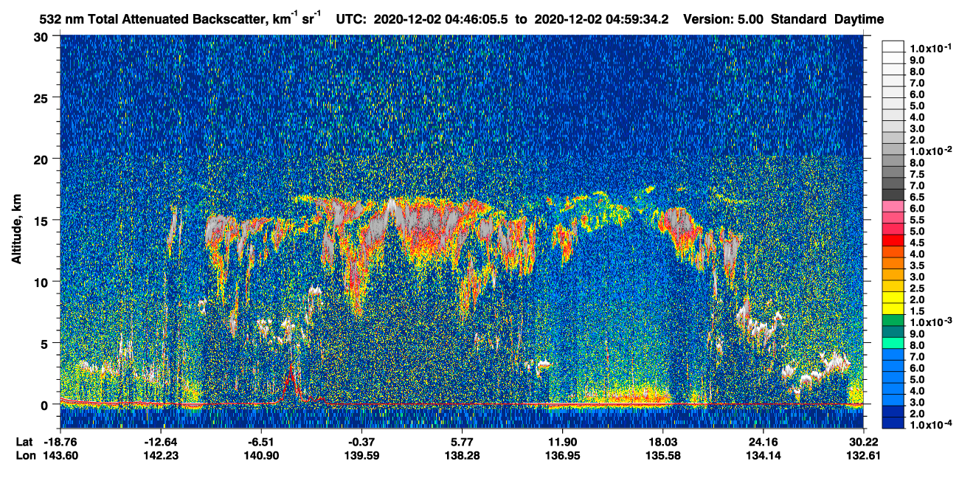The height and width of the screenshot is (492, 959).
Task: Click the latitude value 30.22
Action: click(864, 442)
